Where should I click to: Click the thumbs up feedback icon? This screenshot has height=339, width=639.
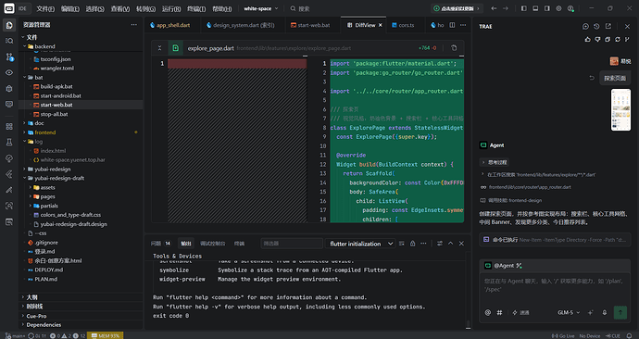[587, 40]
